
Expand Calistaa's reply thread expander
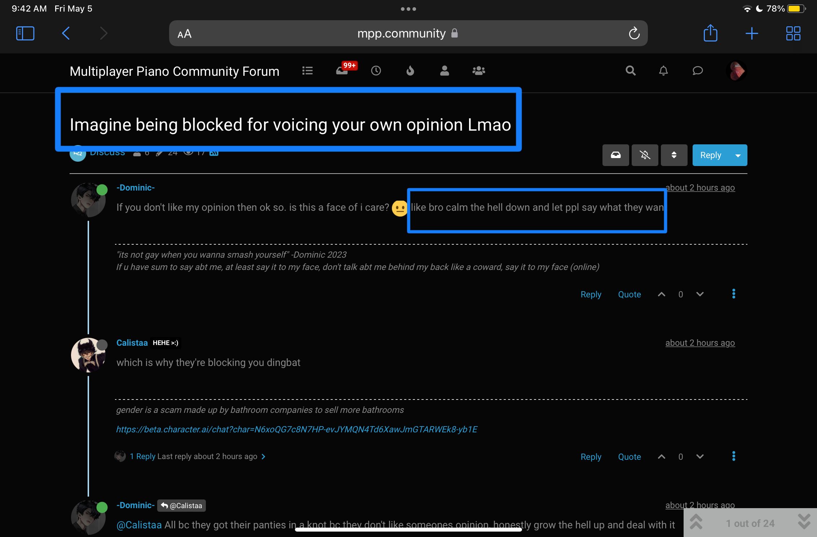pyautogui.click(x=264, y=456)
